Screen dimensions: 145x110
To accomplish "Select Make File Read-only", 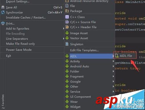I will (32, 44).
